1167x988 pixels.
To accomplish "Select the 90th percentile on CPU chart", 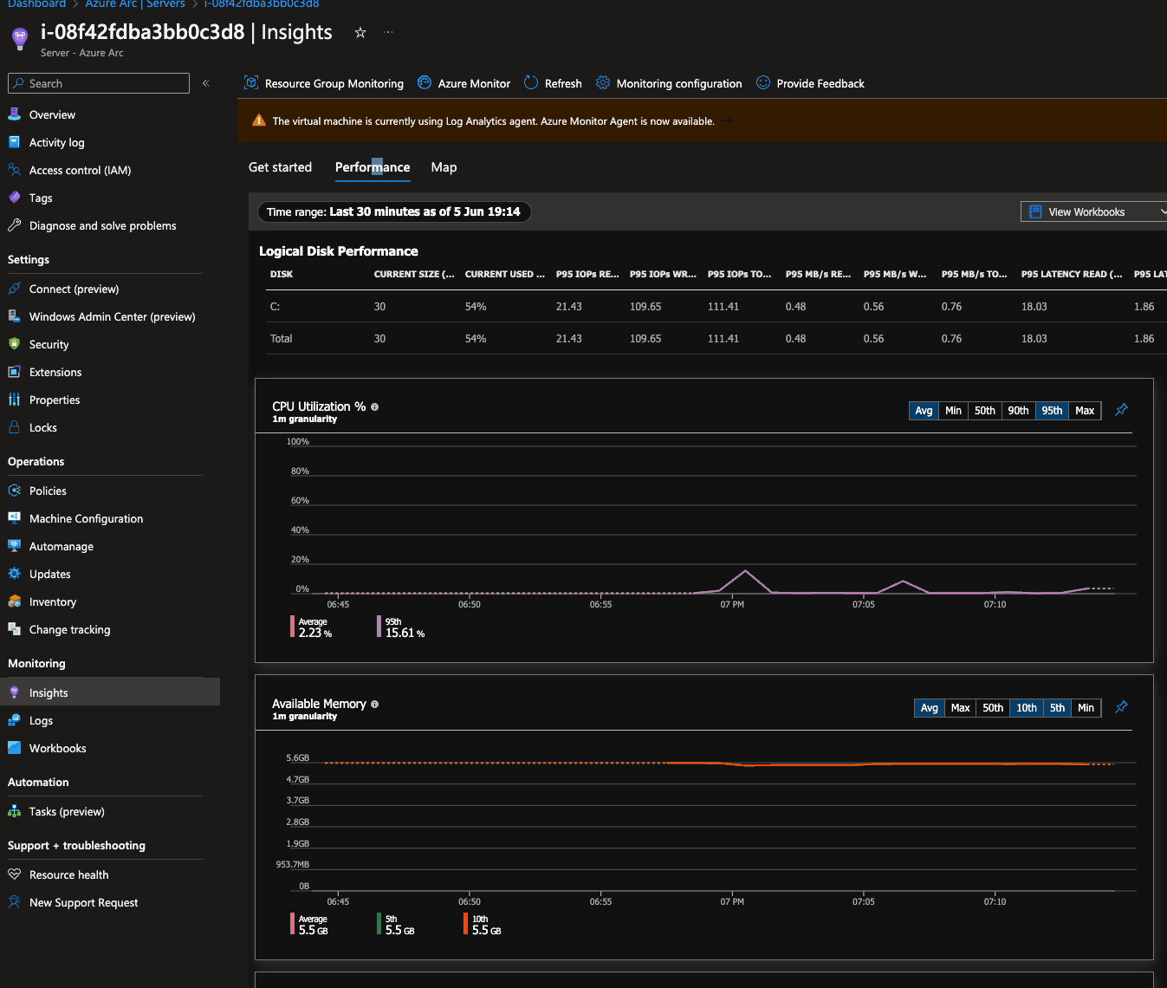I will (1018, 410).
